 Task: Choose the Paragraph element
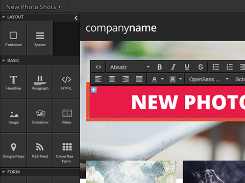click(x=40, y=82)
